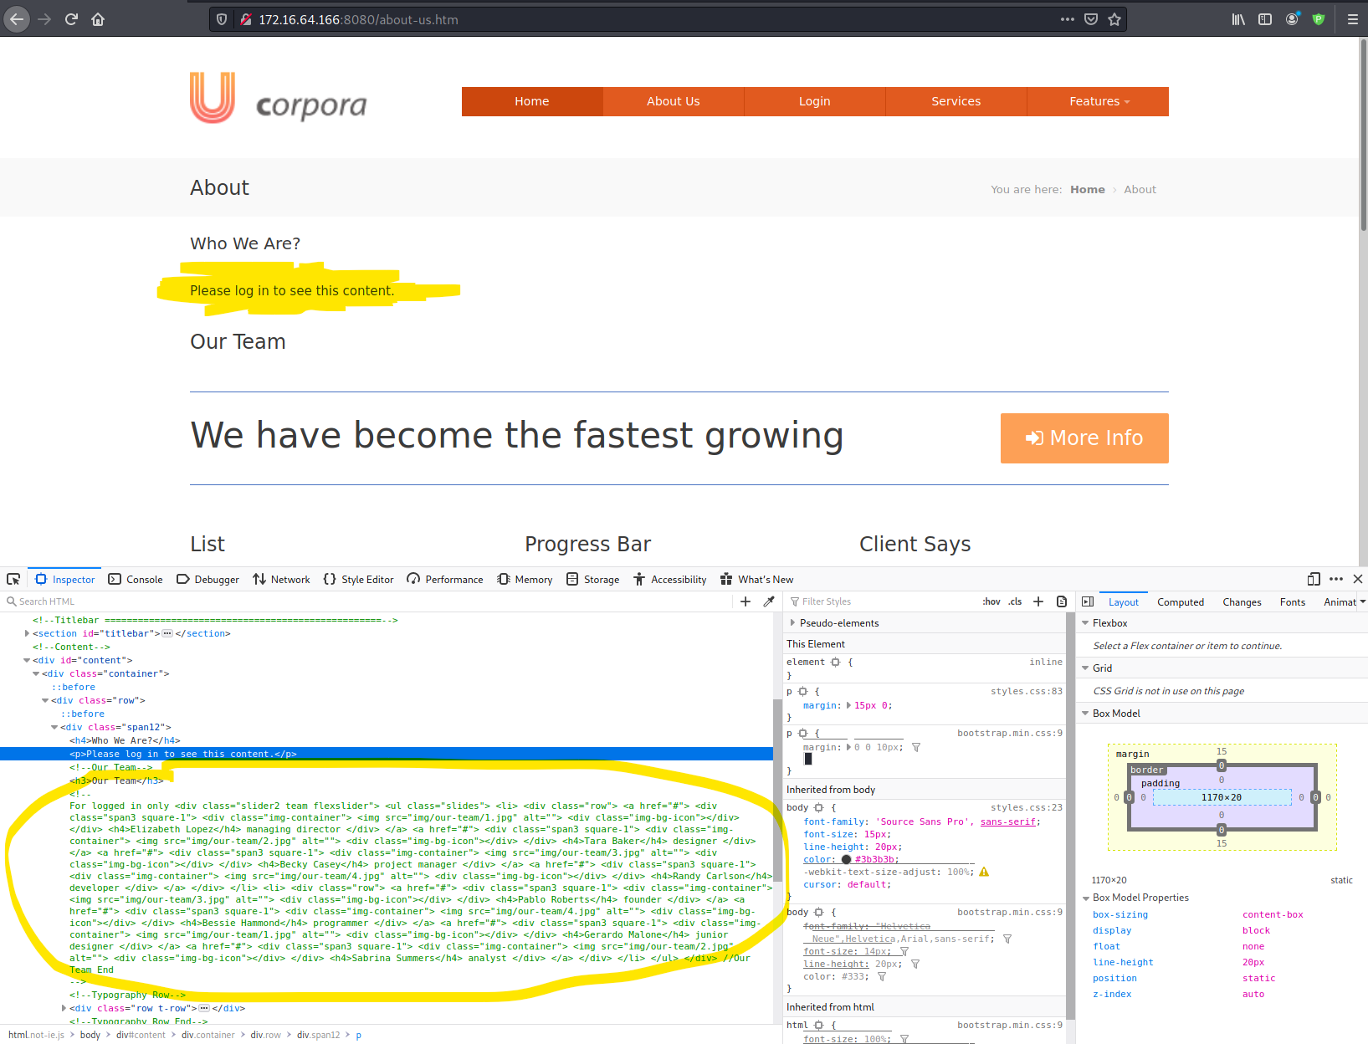Activate the element picker tool in DevTools
The width and height of the screenshot is (1368, 1044).
click(x=13, y=579)
